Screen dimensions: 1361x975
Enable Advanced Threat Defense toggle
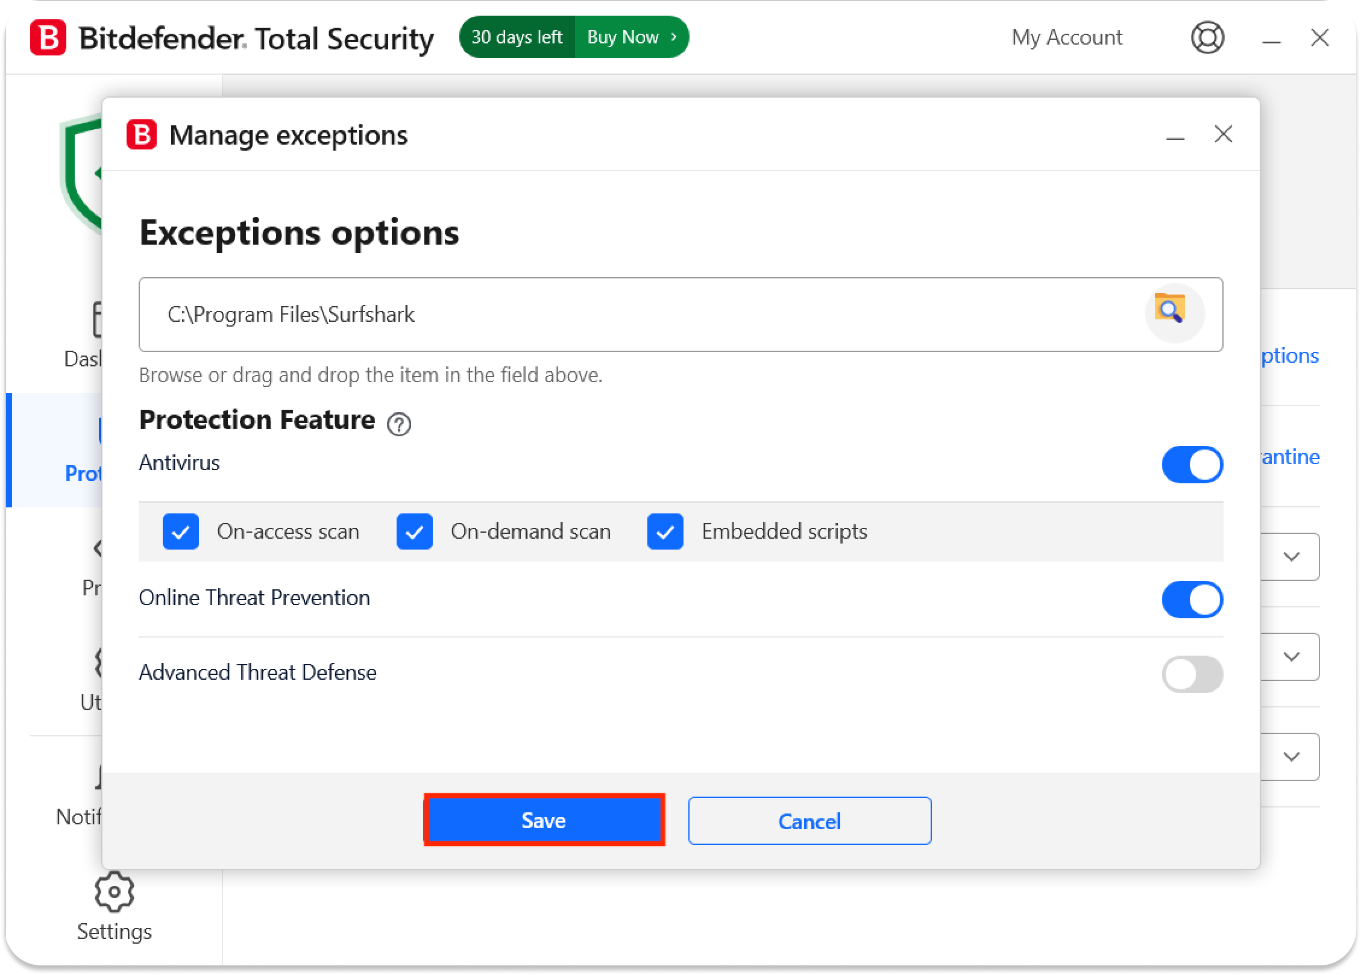pyautogui.click(x=1192, y=674)
